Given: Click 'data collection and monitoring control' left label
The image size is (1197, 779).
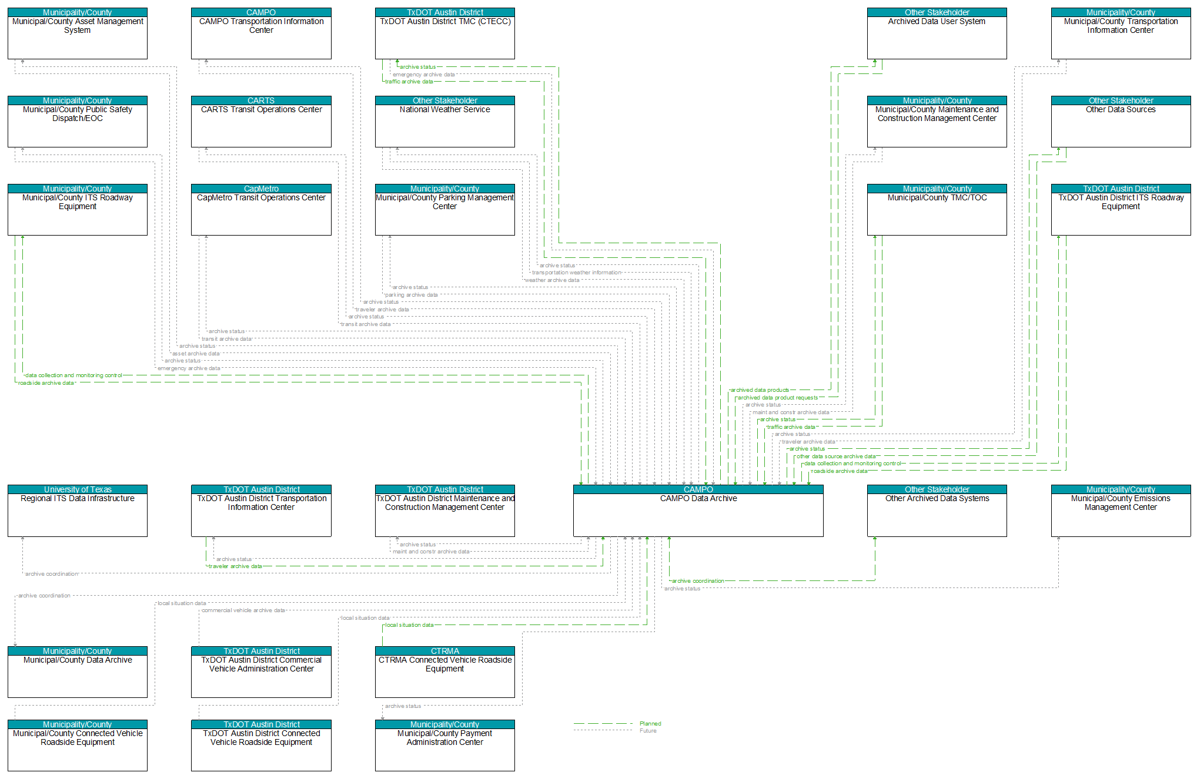Looking at the screenshot, I should 74,375.
